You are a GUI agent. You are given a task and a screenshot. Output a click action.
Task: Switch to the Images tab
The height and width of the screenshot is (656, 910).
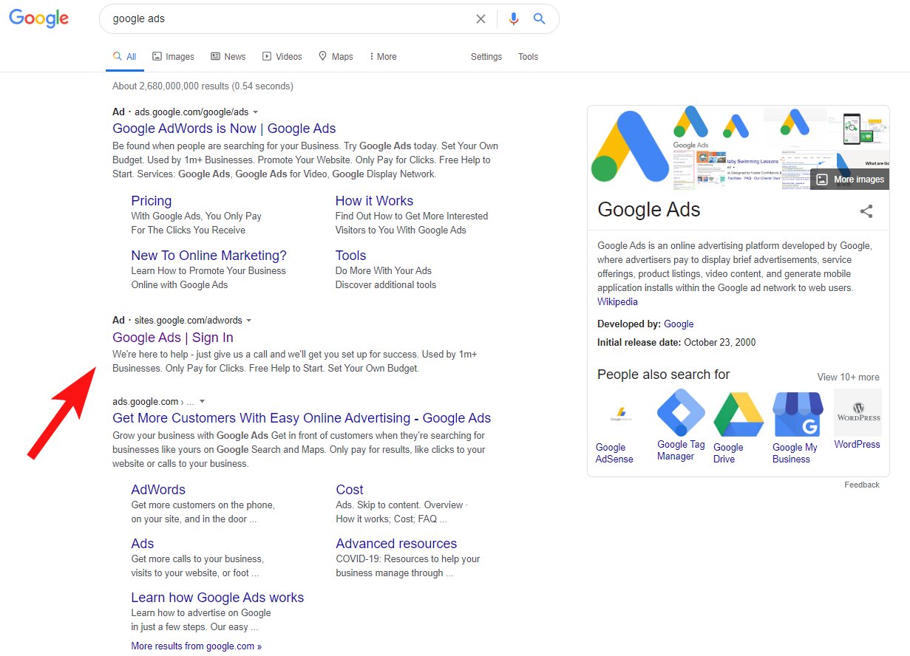(173, 56)
